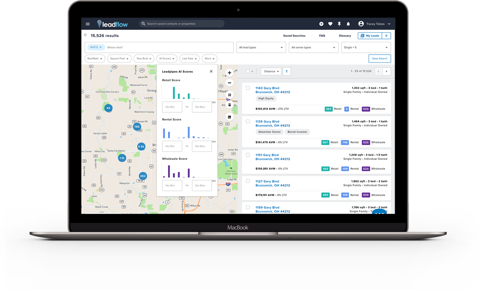Click the leadflow logo
Image resolution: width=480 pixels, height=290 pixels.
(x=112, y=24)
